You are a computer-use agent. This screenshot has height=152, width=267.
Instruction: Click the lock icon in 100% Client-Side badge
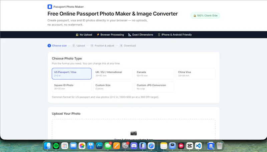tap(195, 15)
